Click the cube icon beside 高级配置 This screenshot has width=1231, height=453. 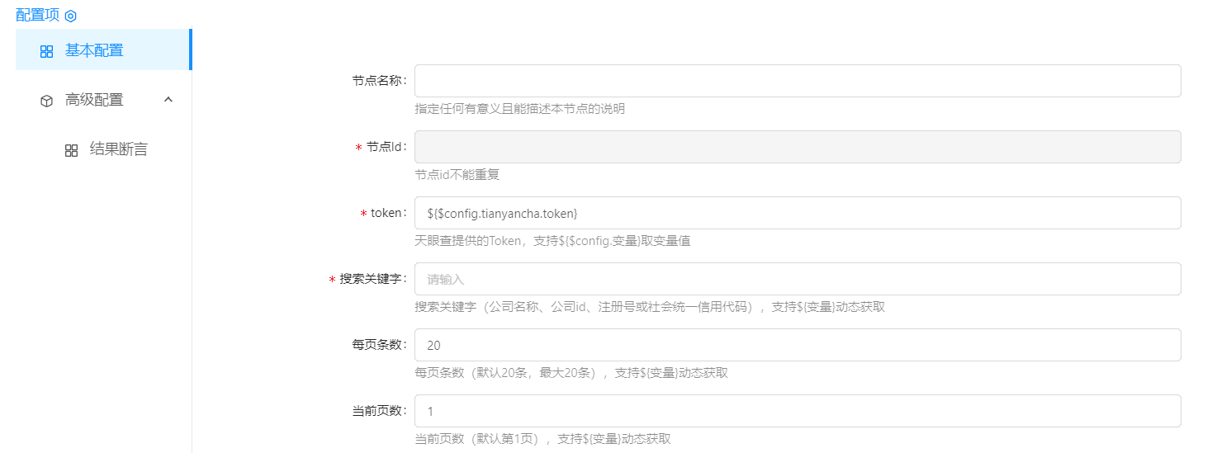coord(46,101)
